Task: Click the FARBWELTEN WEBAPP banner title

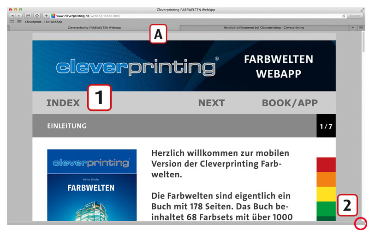Action: click(279, 67)
